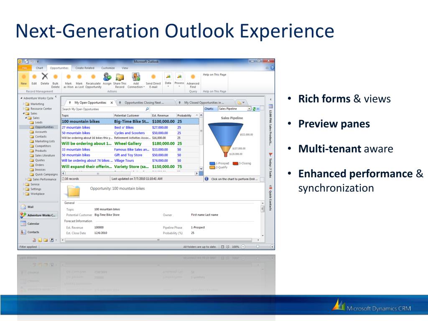Expand the Sales Performance folder
Screen dimensions: 428x321
(26, 179)
